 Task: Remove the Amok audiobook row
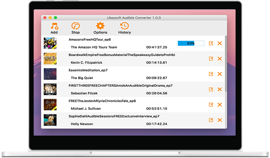(220, 89)
